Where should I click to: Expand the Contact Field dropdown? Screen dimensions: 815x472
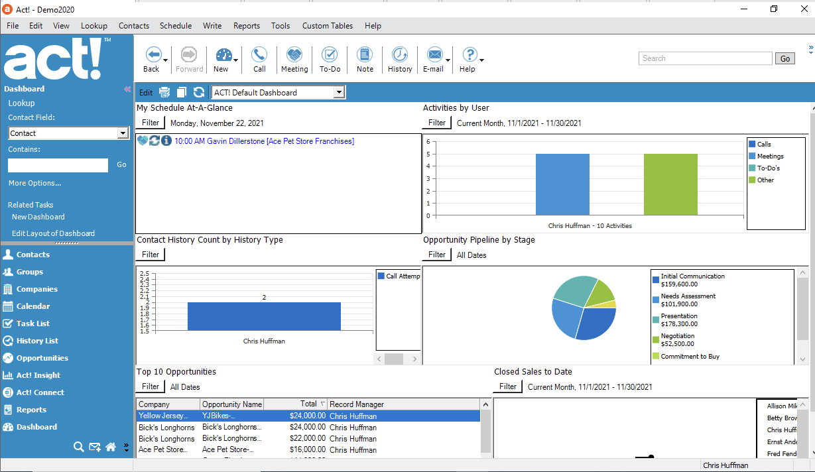tap(122, 133)
